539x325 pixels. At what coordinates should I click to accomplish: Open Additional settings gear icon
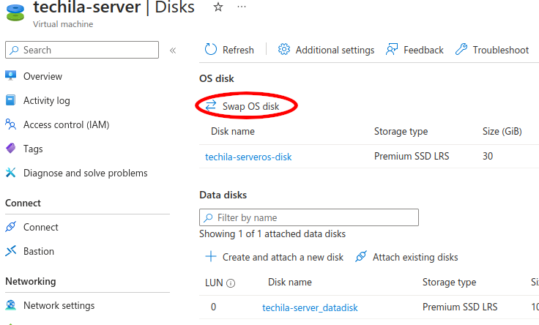(284, 50)
